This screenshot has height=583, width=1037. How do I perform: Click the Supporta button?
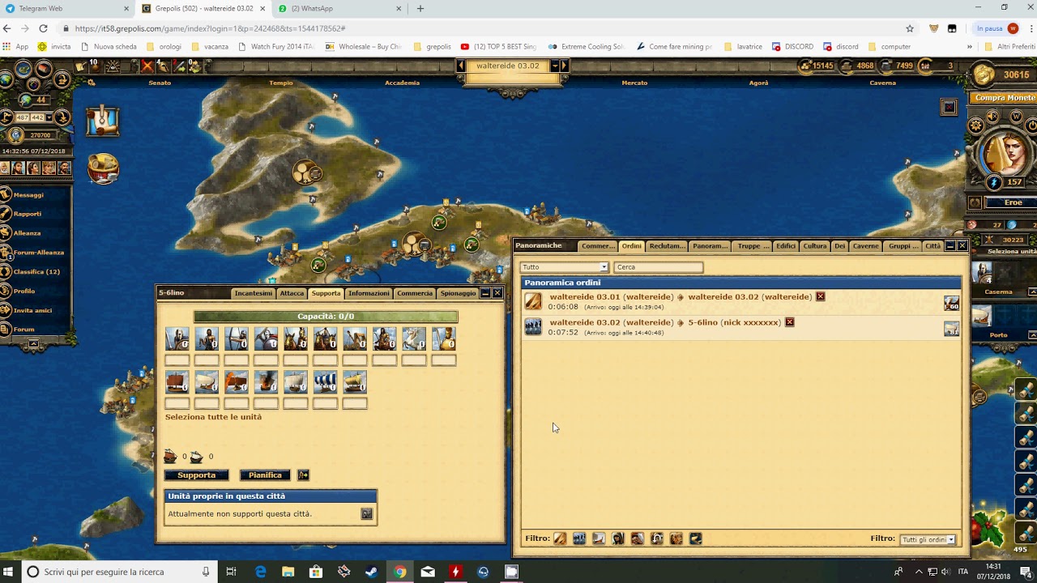(197, 475)
